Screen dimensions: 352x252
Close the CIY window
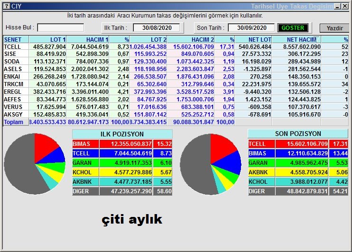[345, 6]
